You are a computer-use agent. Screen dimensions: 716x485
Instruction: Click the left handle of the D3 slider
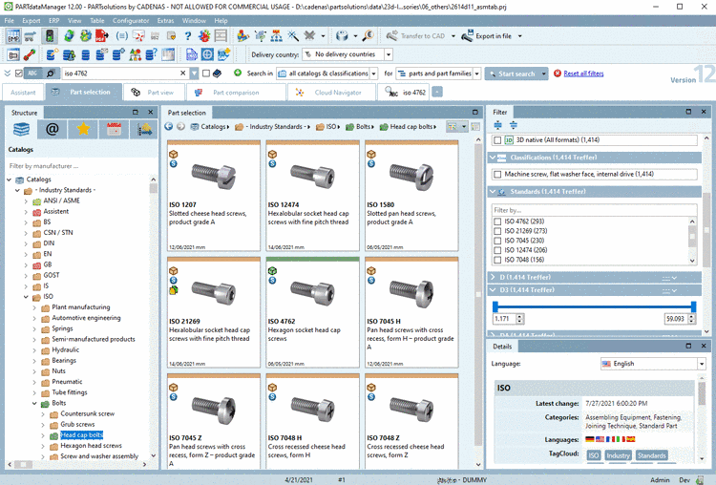click(x=495, y=306)
